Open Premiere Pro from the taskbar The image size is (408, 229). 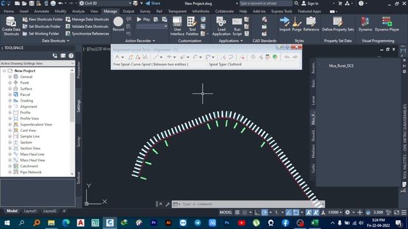coord(154,223)
